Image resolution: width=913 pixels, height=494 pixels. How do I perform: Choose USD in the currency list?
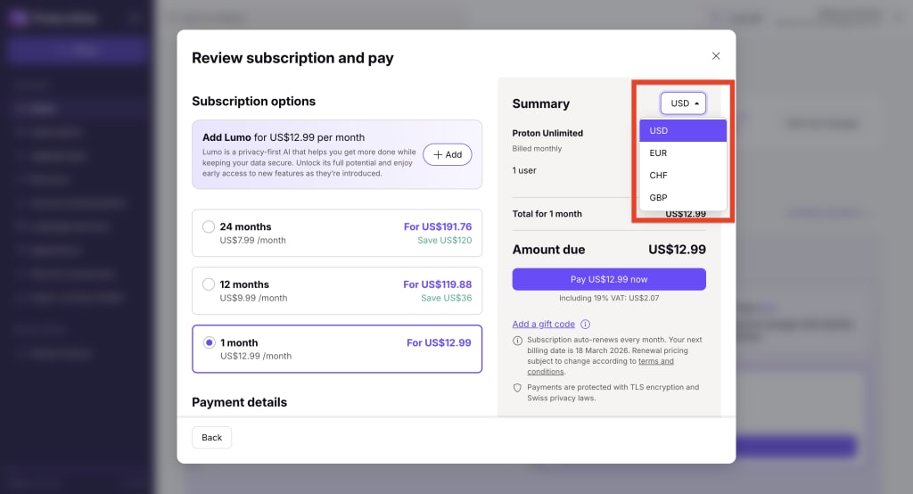point(683,130)
